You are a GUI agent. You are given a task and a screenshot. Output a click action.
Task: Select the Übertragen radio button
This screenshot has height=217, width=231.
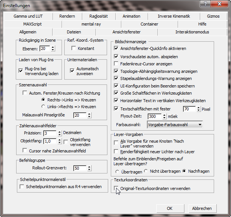tap(117, 172)
